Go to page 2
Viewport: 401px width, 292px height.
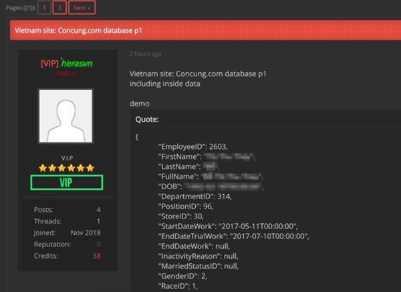point(59,7)
